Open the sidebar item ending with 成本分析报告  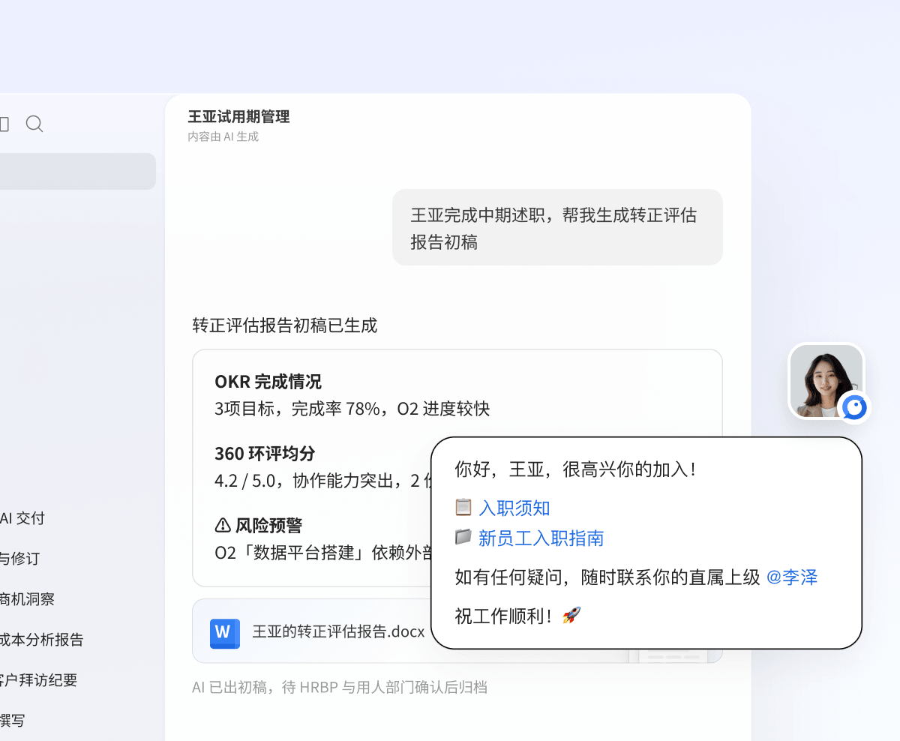[41, 640]
